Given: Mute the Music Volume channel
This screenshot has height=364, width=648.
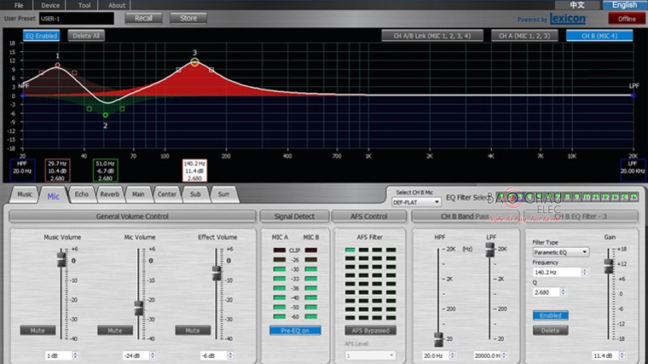Looking at the screenshot, I should click(x=38, y=331).
